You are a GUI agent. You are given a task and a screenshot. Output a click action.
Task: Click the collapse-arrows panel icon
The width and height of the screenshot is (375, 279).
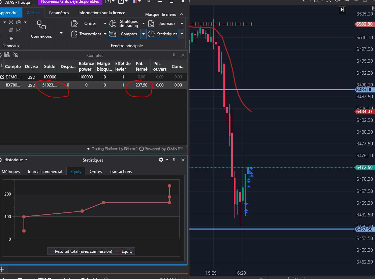click(x=11, y=22)
